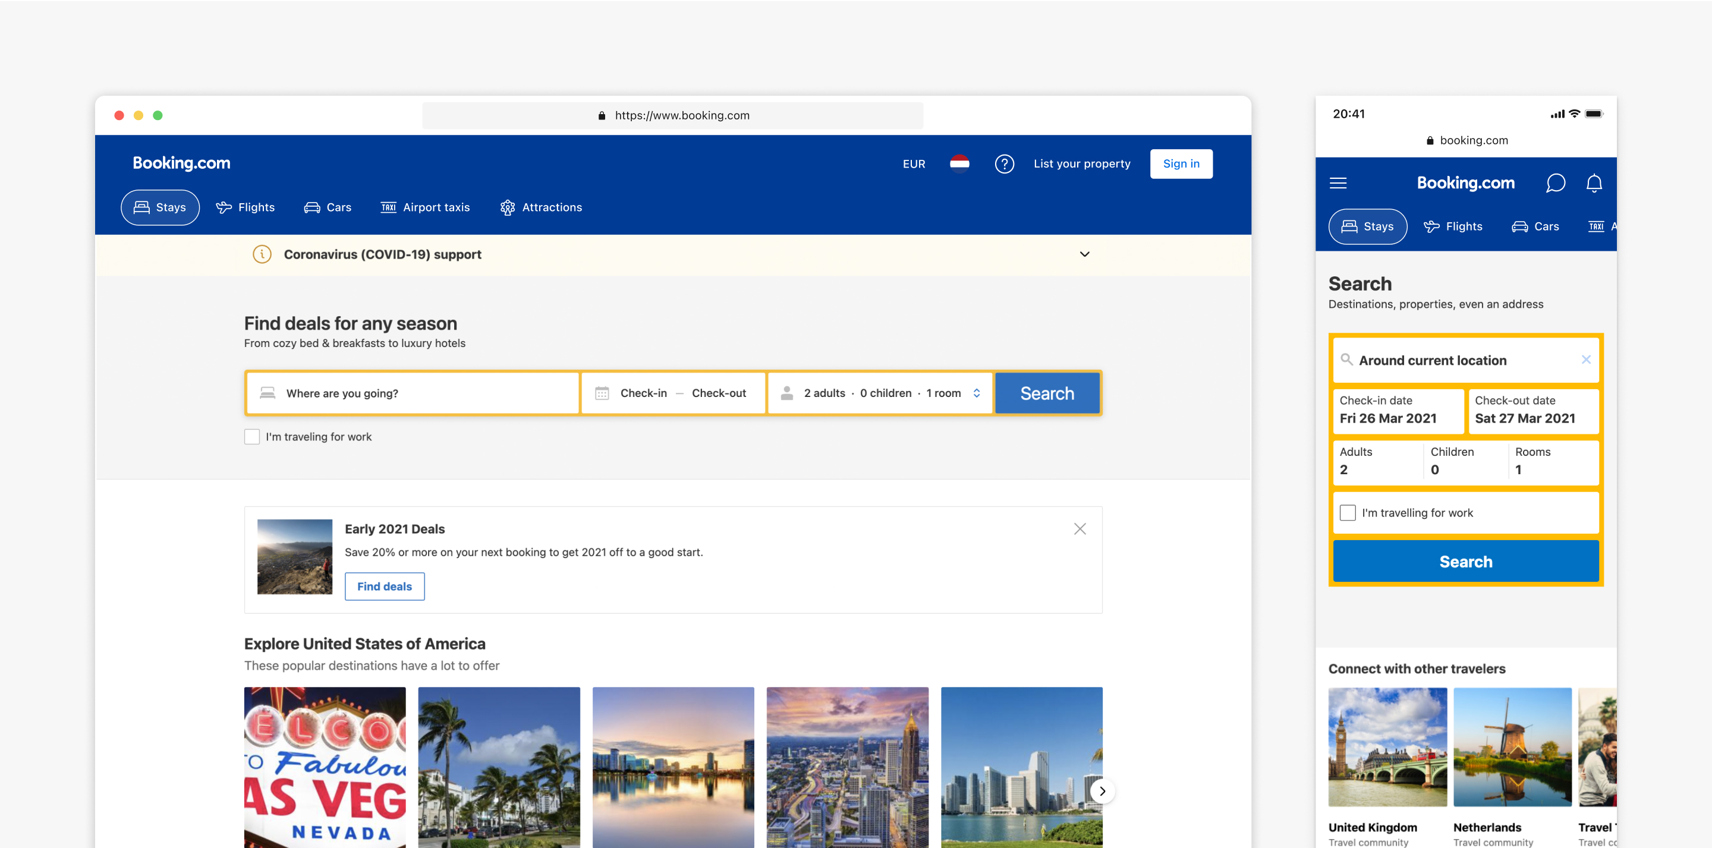
Task: Select the mobile Airport taxi icon tab
Action: [1595, 226]
